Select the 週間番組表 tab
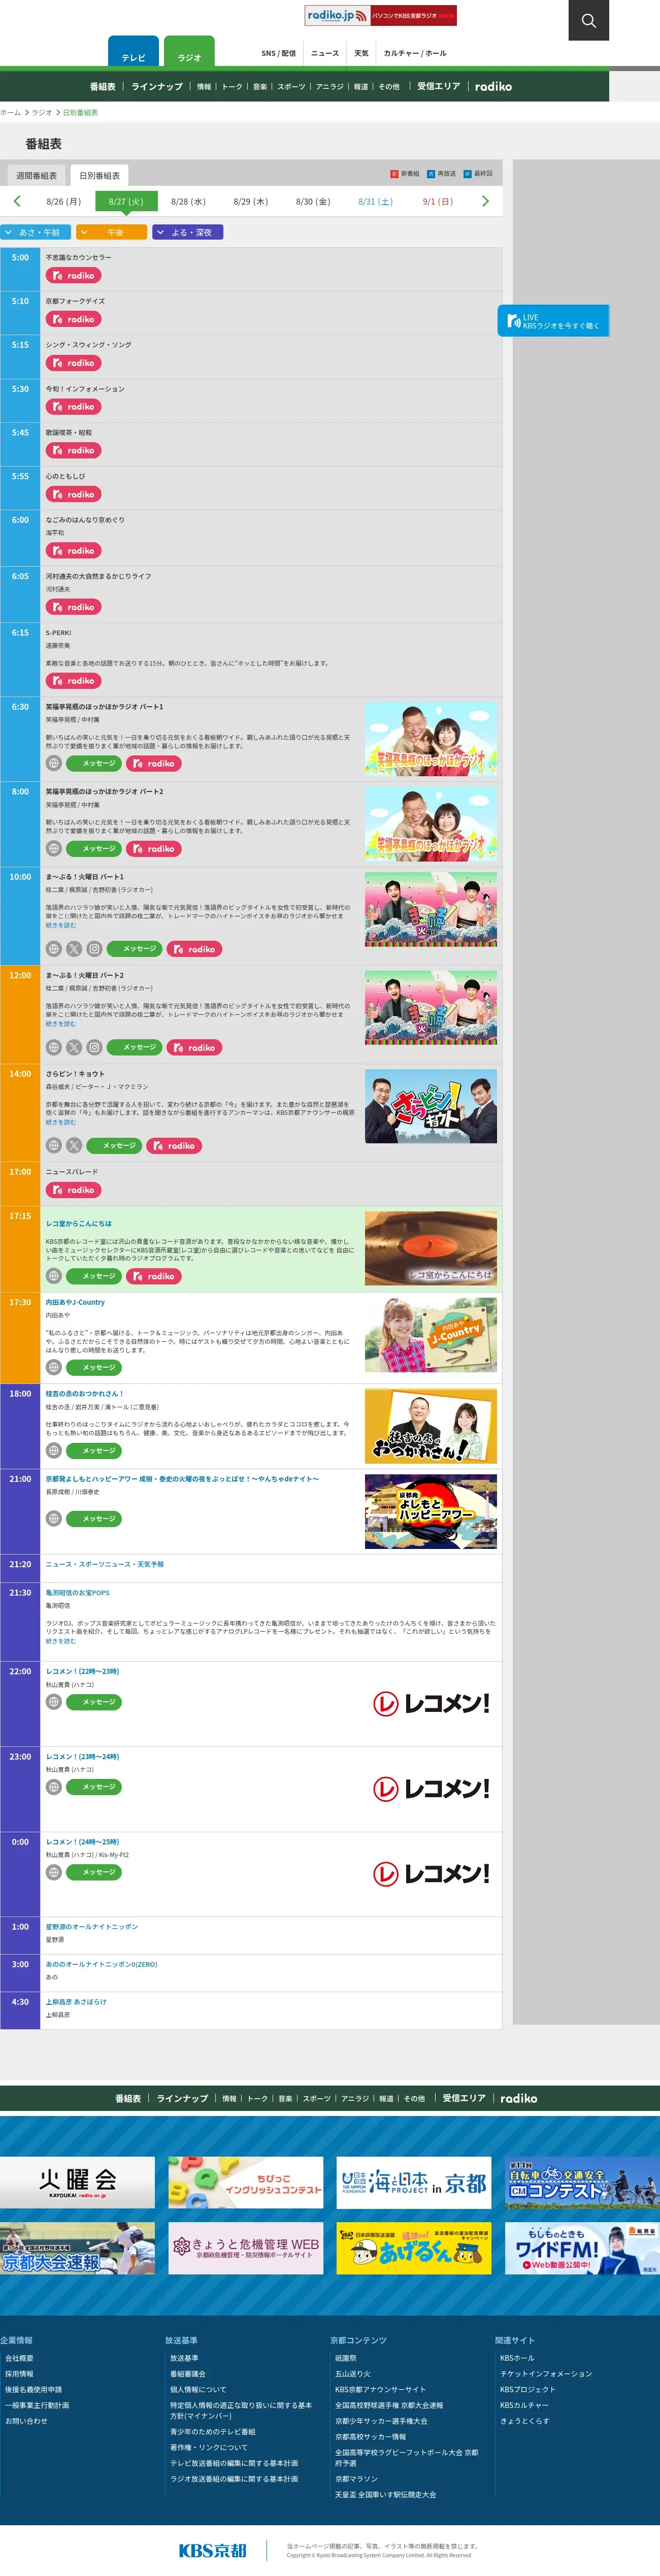The width and height of the screenshot is (660, 2576). pyautogui.click(x=36, y=176)
